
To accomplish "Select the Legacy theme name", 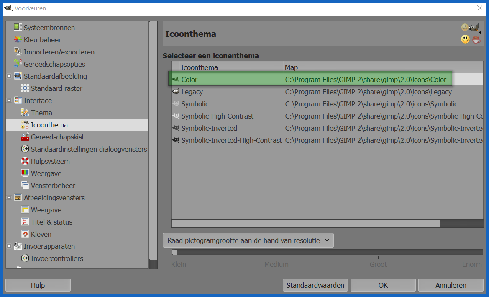I will [x=192, y=92].
